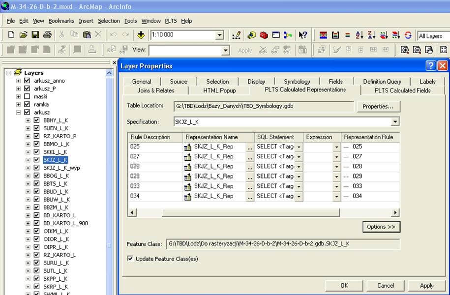Click the table form icon in PLTS toolbar
Screen dimensions: 450x295
335,35
